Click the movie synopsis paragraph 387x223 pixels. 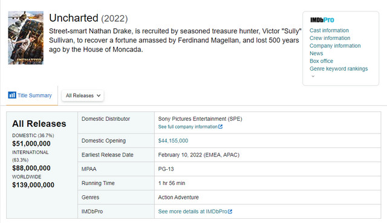tap(175, 40)
